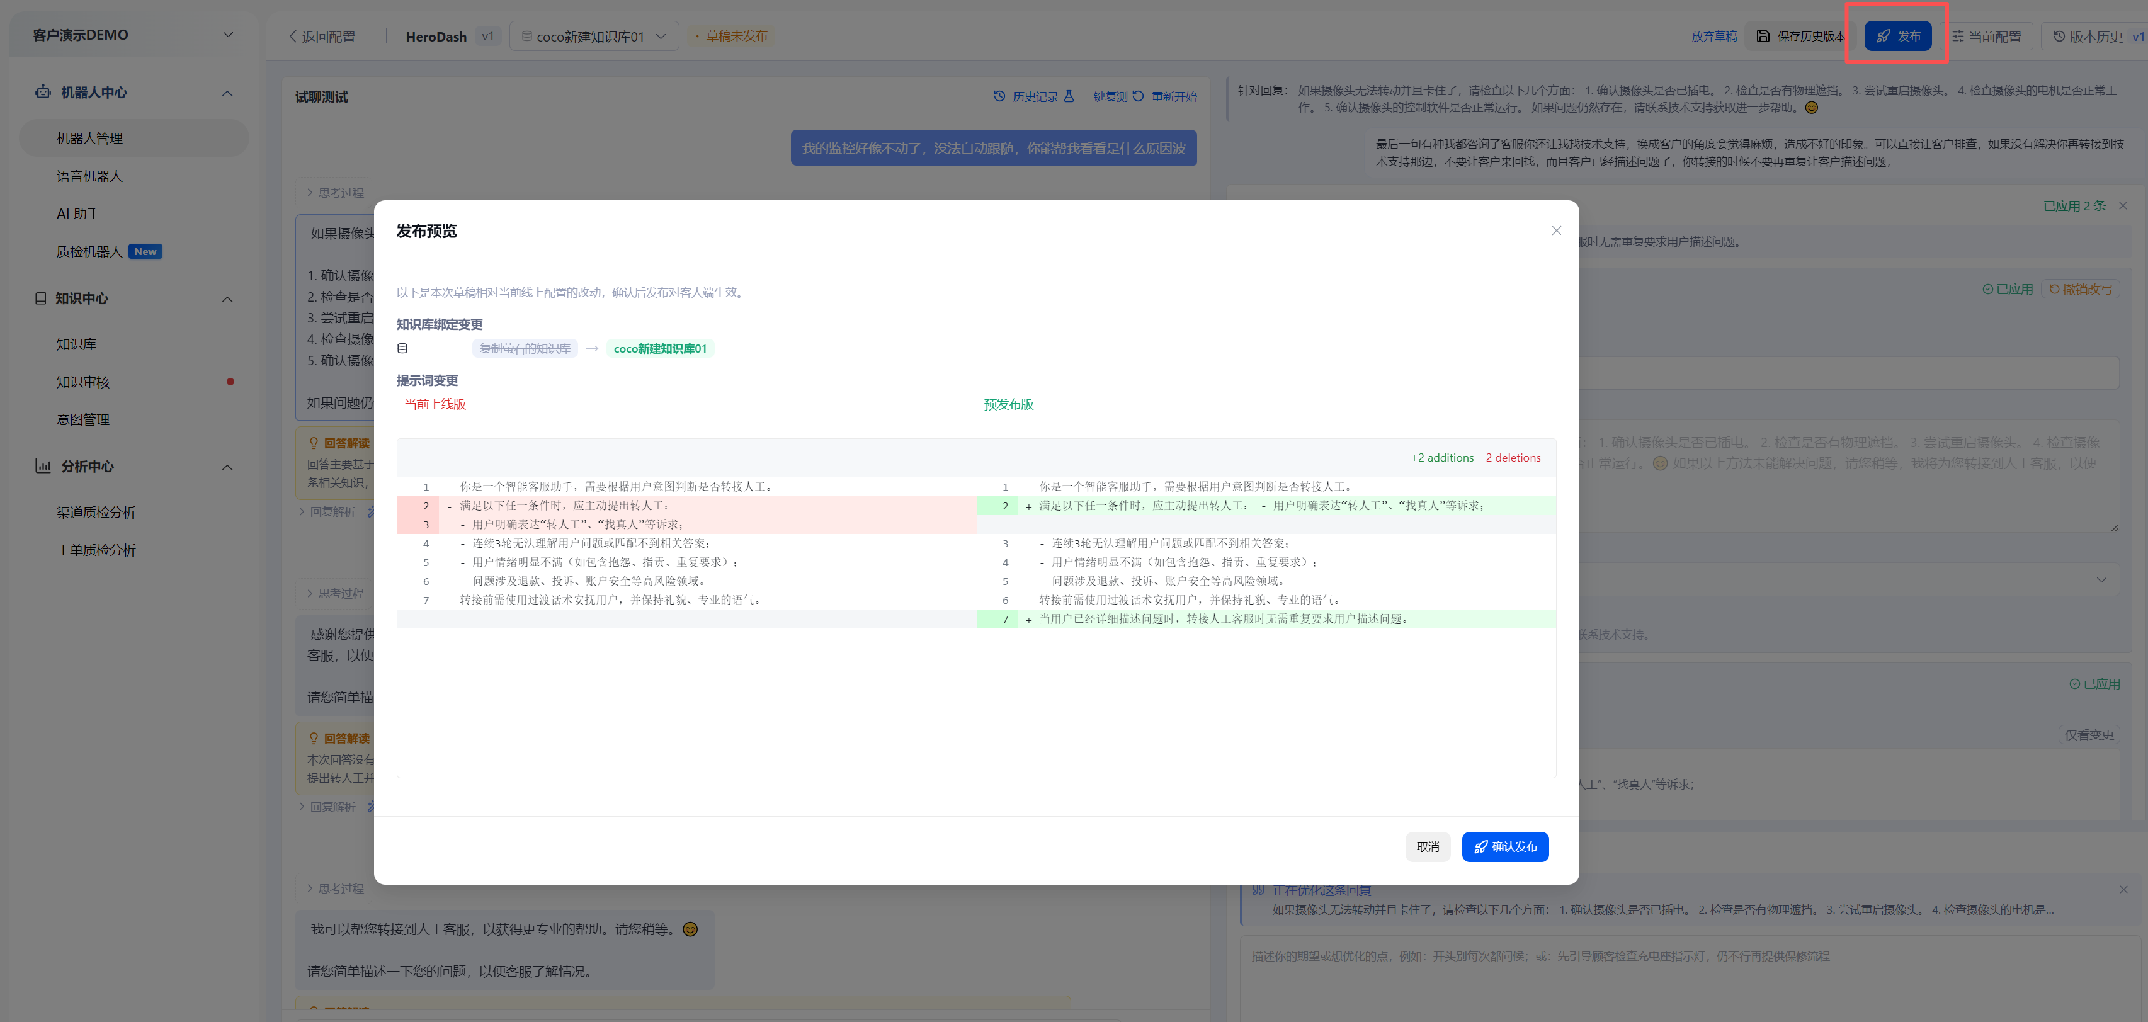Click 仅看变更 toggle button
Image resolution: width=2148 pixels, height=1022 pixels.
(2089, 734)
